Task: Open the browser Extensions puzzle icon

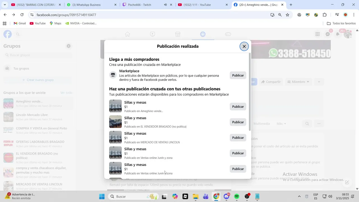Action: click(325, 15)
